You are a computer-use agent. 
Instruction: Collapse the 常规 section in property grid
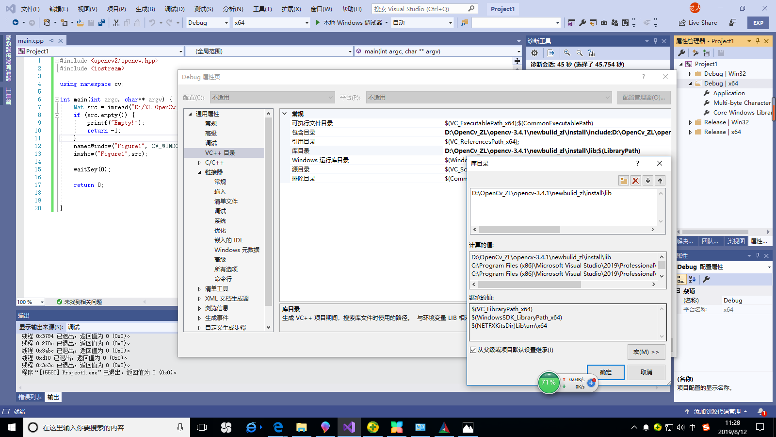(x=285, y=114)
